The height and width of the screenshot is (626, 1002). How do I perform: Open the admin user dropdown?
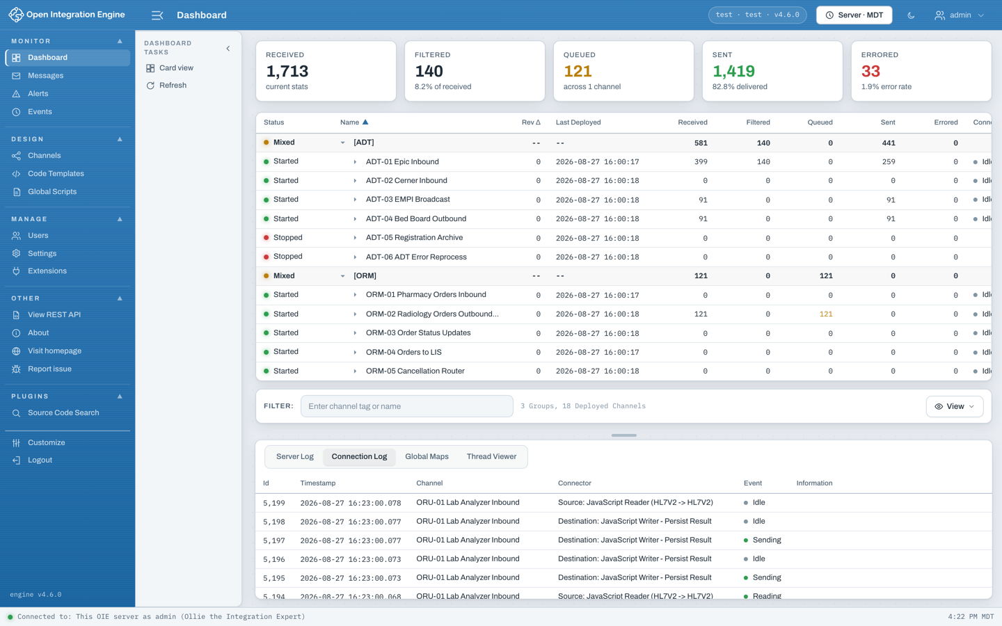(960, 15)
